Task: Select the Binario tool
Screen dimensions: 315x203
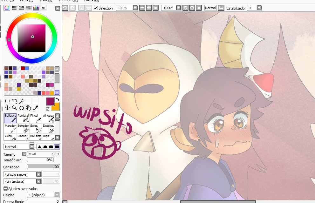Action: [x=23, y=137]
